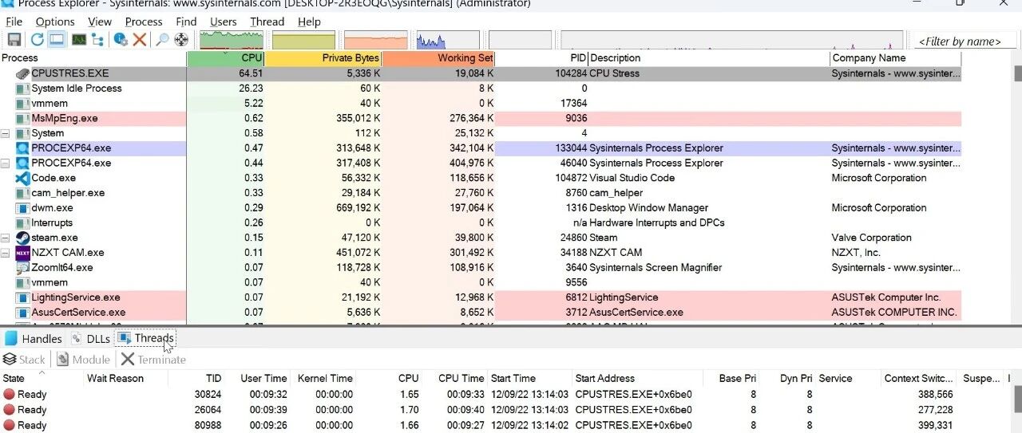1022x433 pixels.
Task: Select the vmmem process with PID 17364
Action: (x=481, y=104)
